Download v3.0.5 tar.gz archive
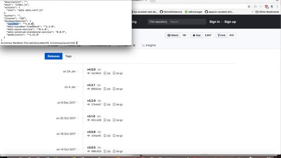 tap(118, 151)
